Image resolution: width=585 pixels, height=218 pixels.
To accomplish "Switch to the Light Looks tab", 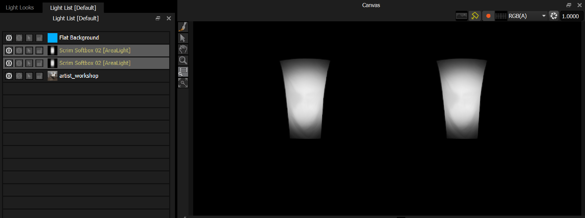I will tap(20, 7).
